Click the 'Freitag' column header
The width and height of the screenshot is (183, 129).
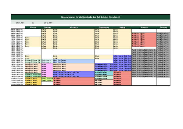pos(122,27)
